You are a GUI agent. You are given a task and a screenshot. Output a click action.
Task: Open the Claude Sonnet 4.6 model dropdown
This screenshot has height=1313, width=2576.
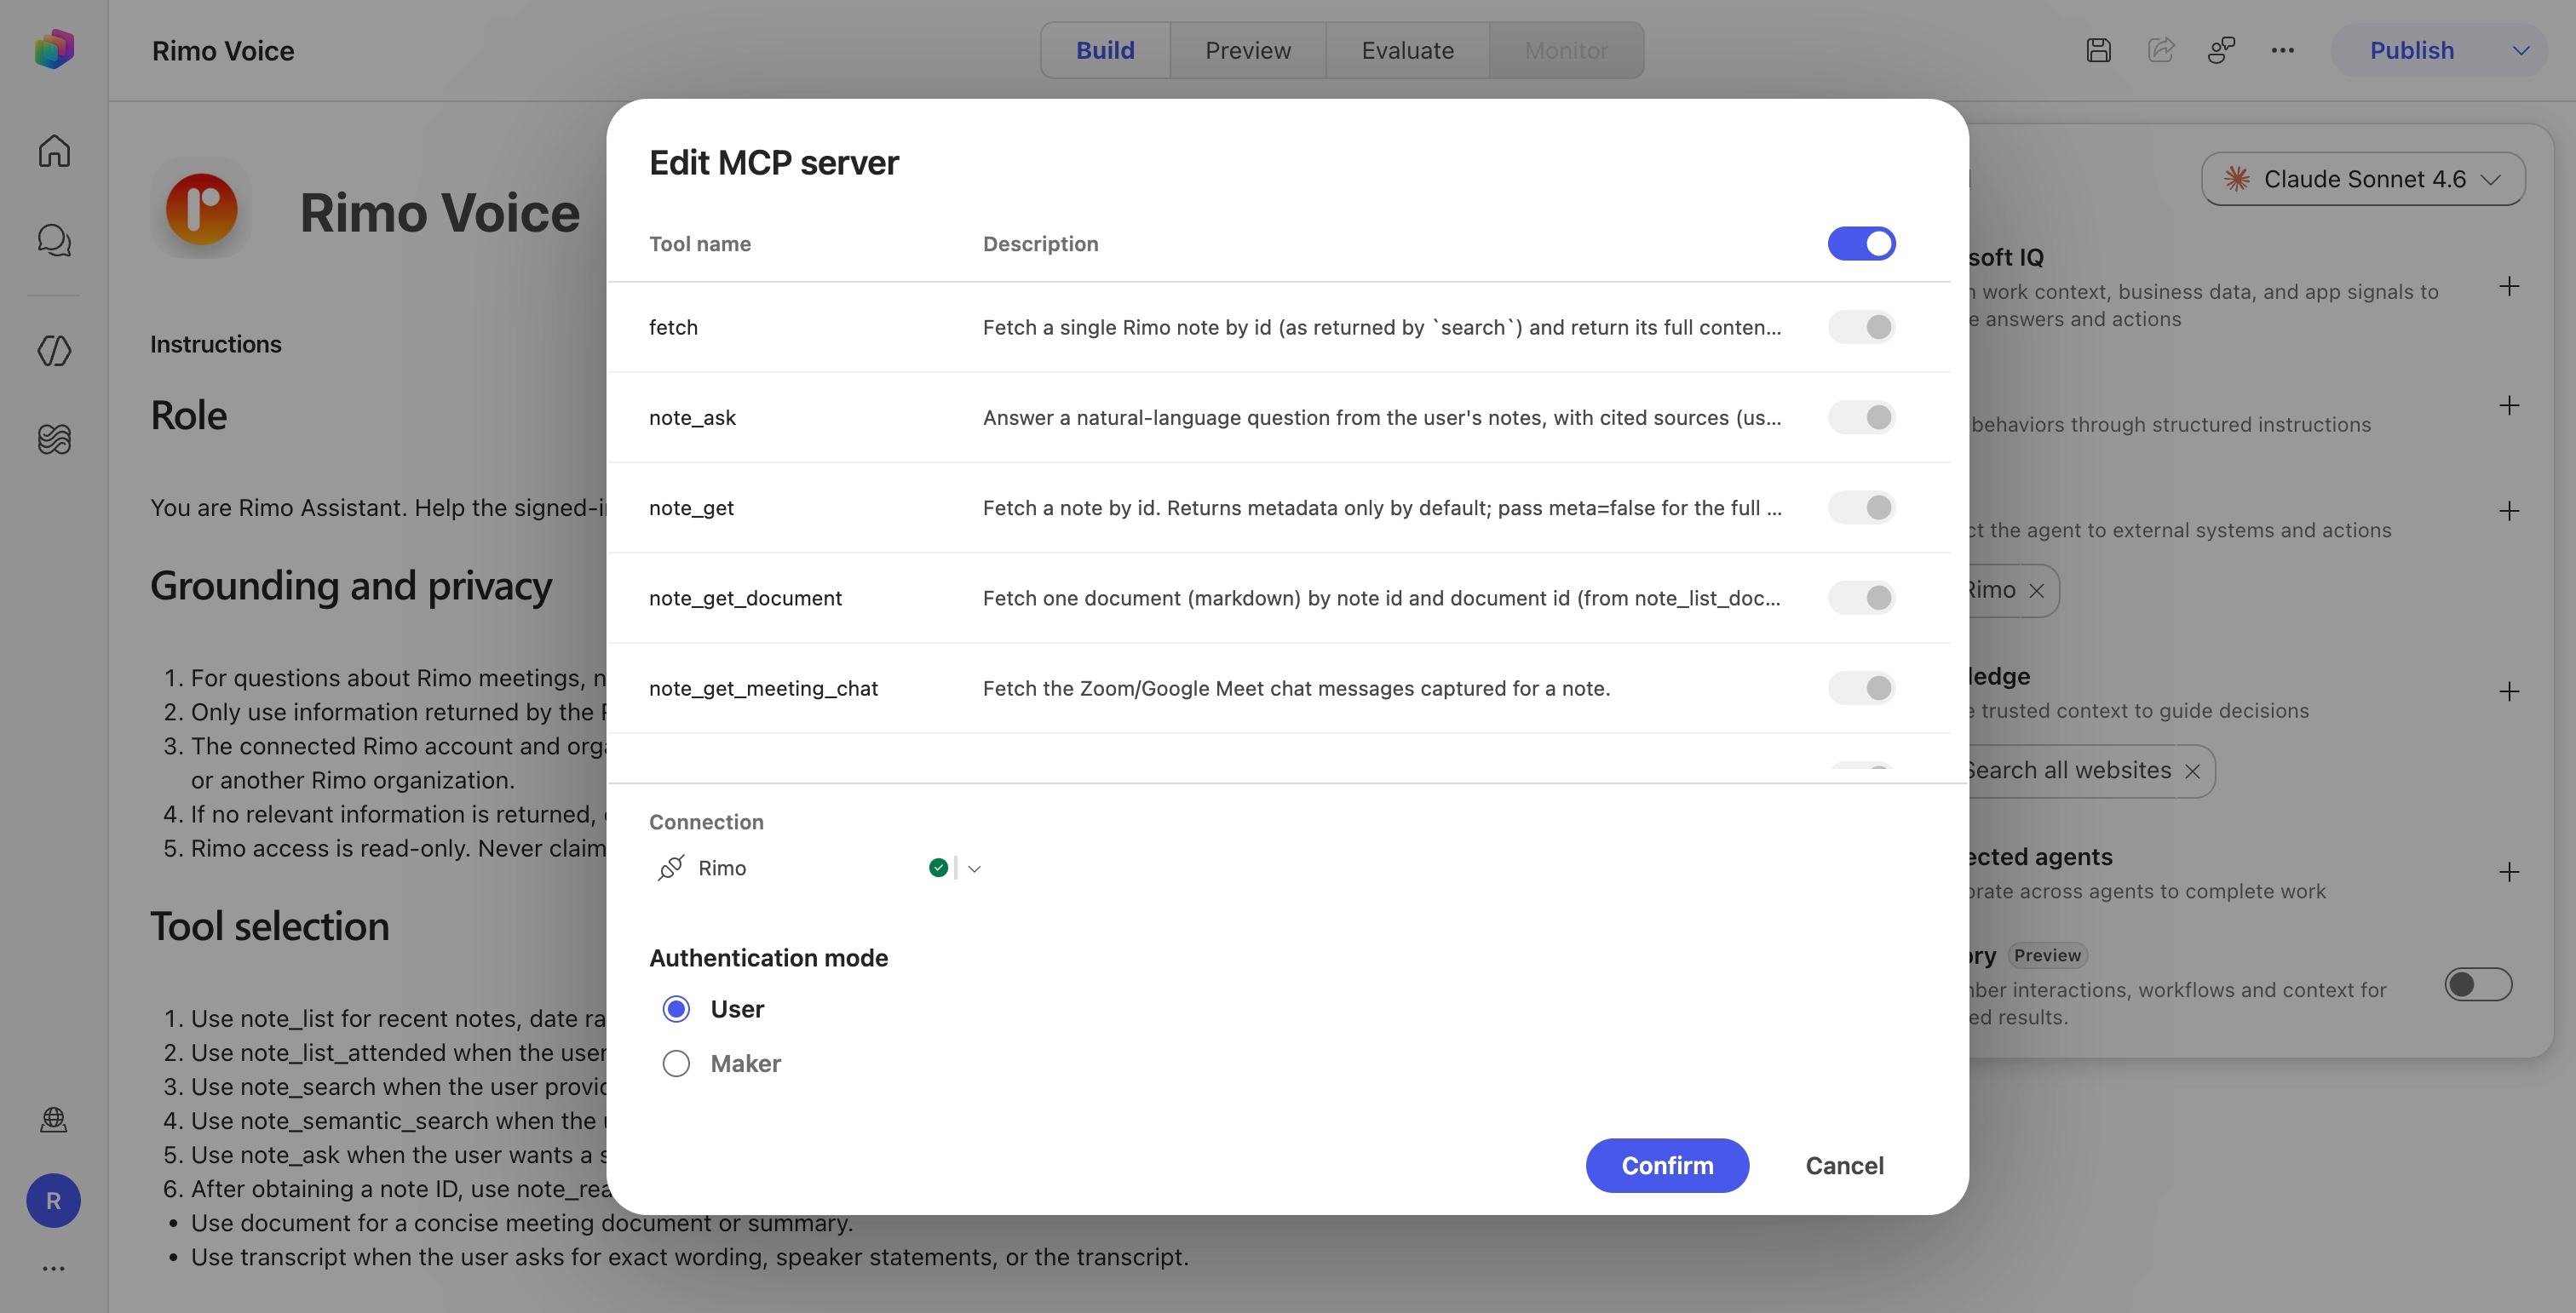(x=2363, y=179)
